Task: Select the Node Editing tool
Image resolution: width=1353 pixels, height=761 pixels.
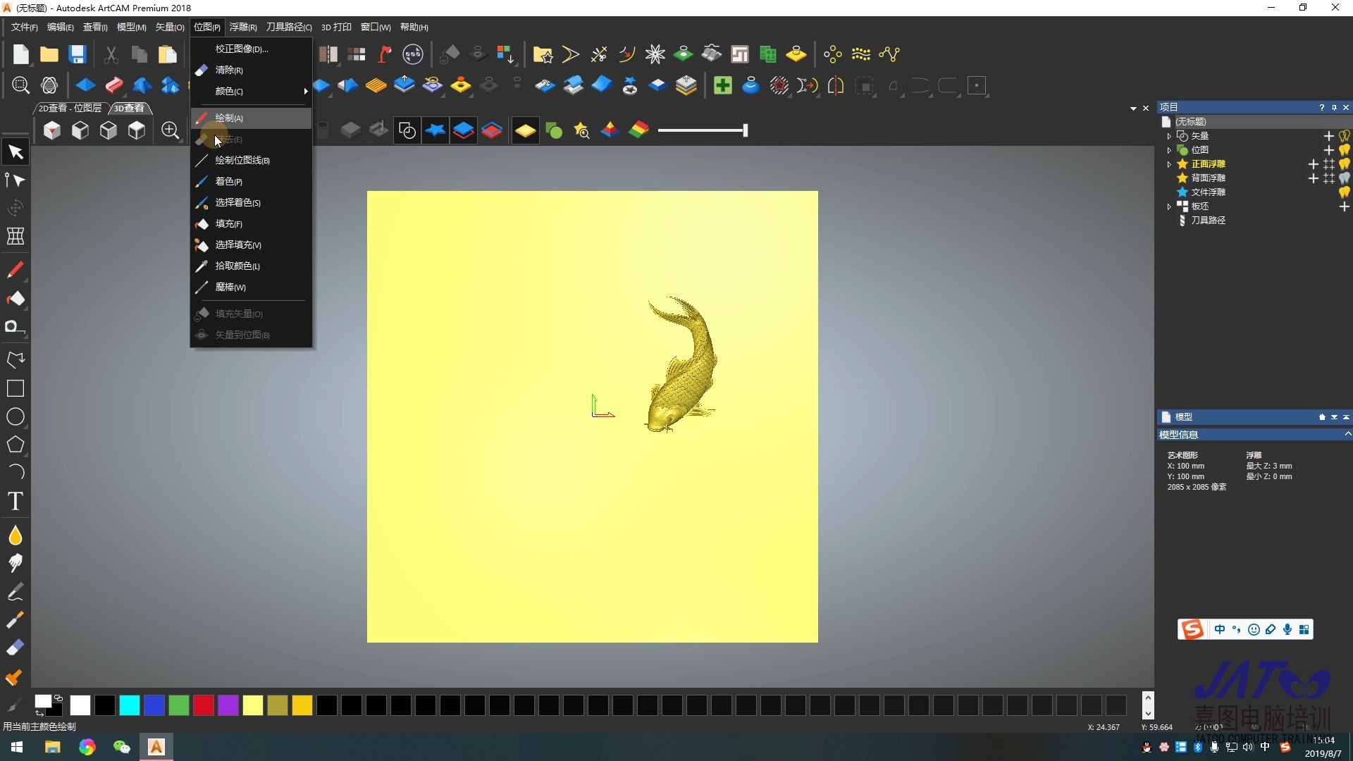Action: tap(16, 180)
